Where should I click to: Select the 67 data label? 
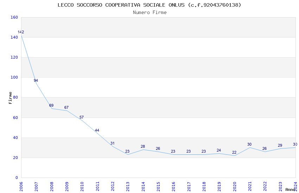[66, 107]
